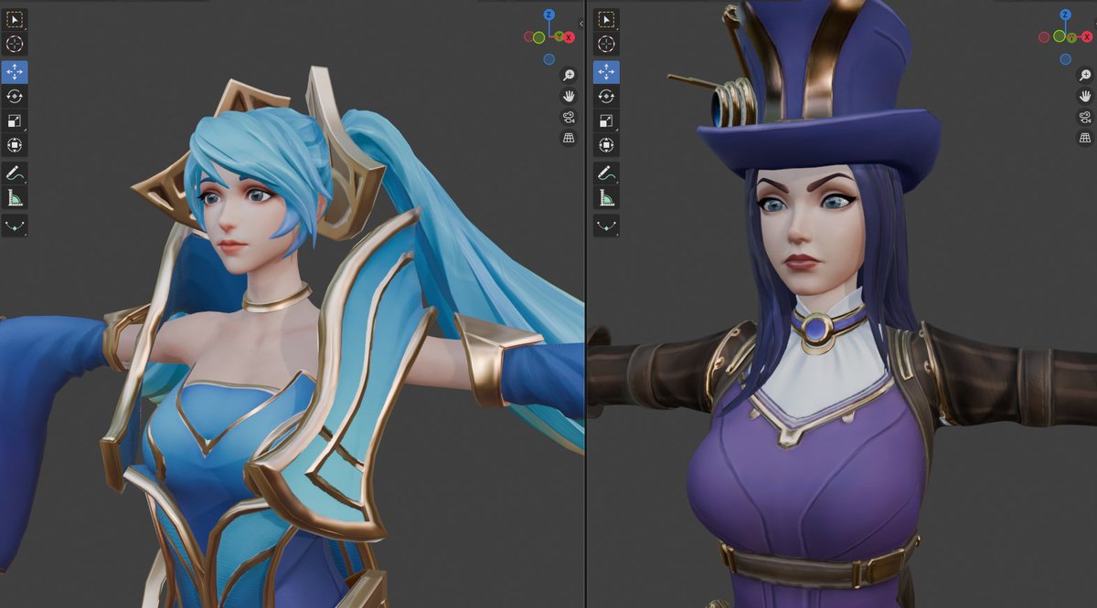Toggle camera view in right viewport
Screen dimensions: 1097x608
tap(1086, 117)
